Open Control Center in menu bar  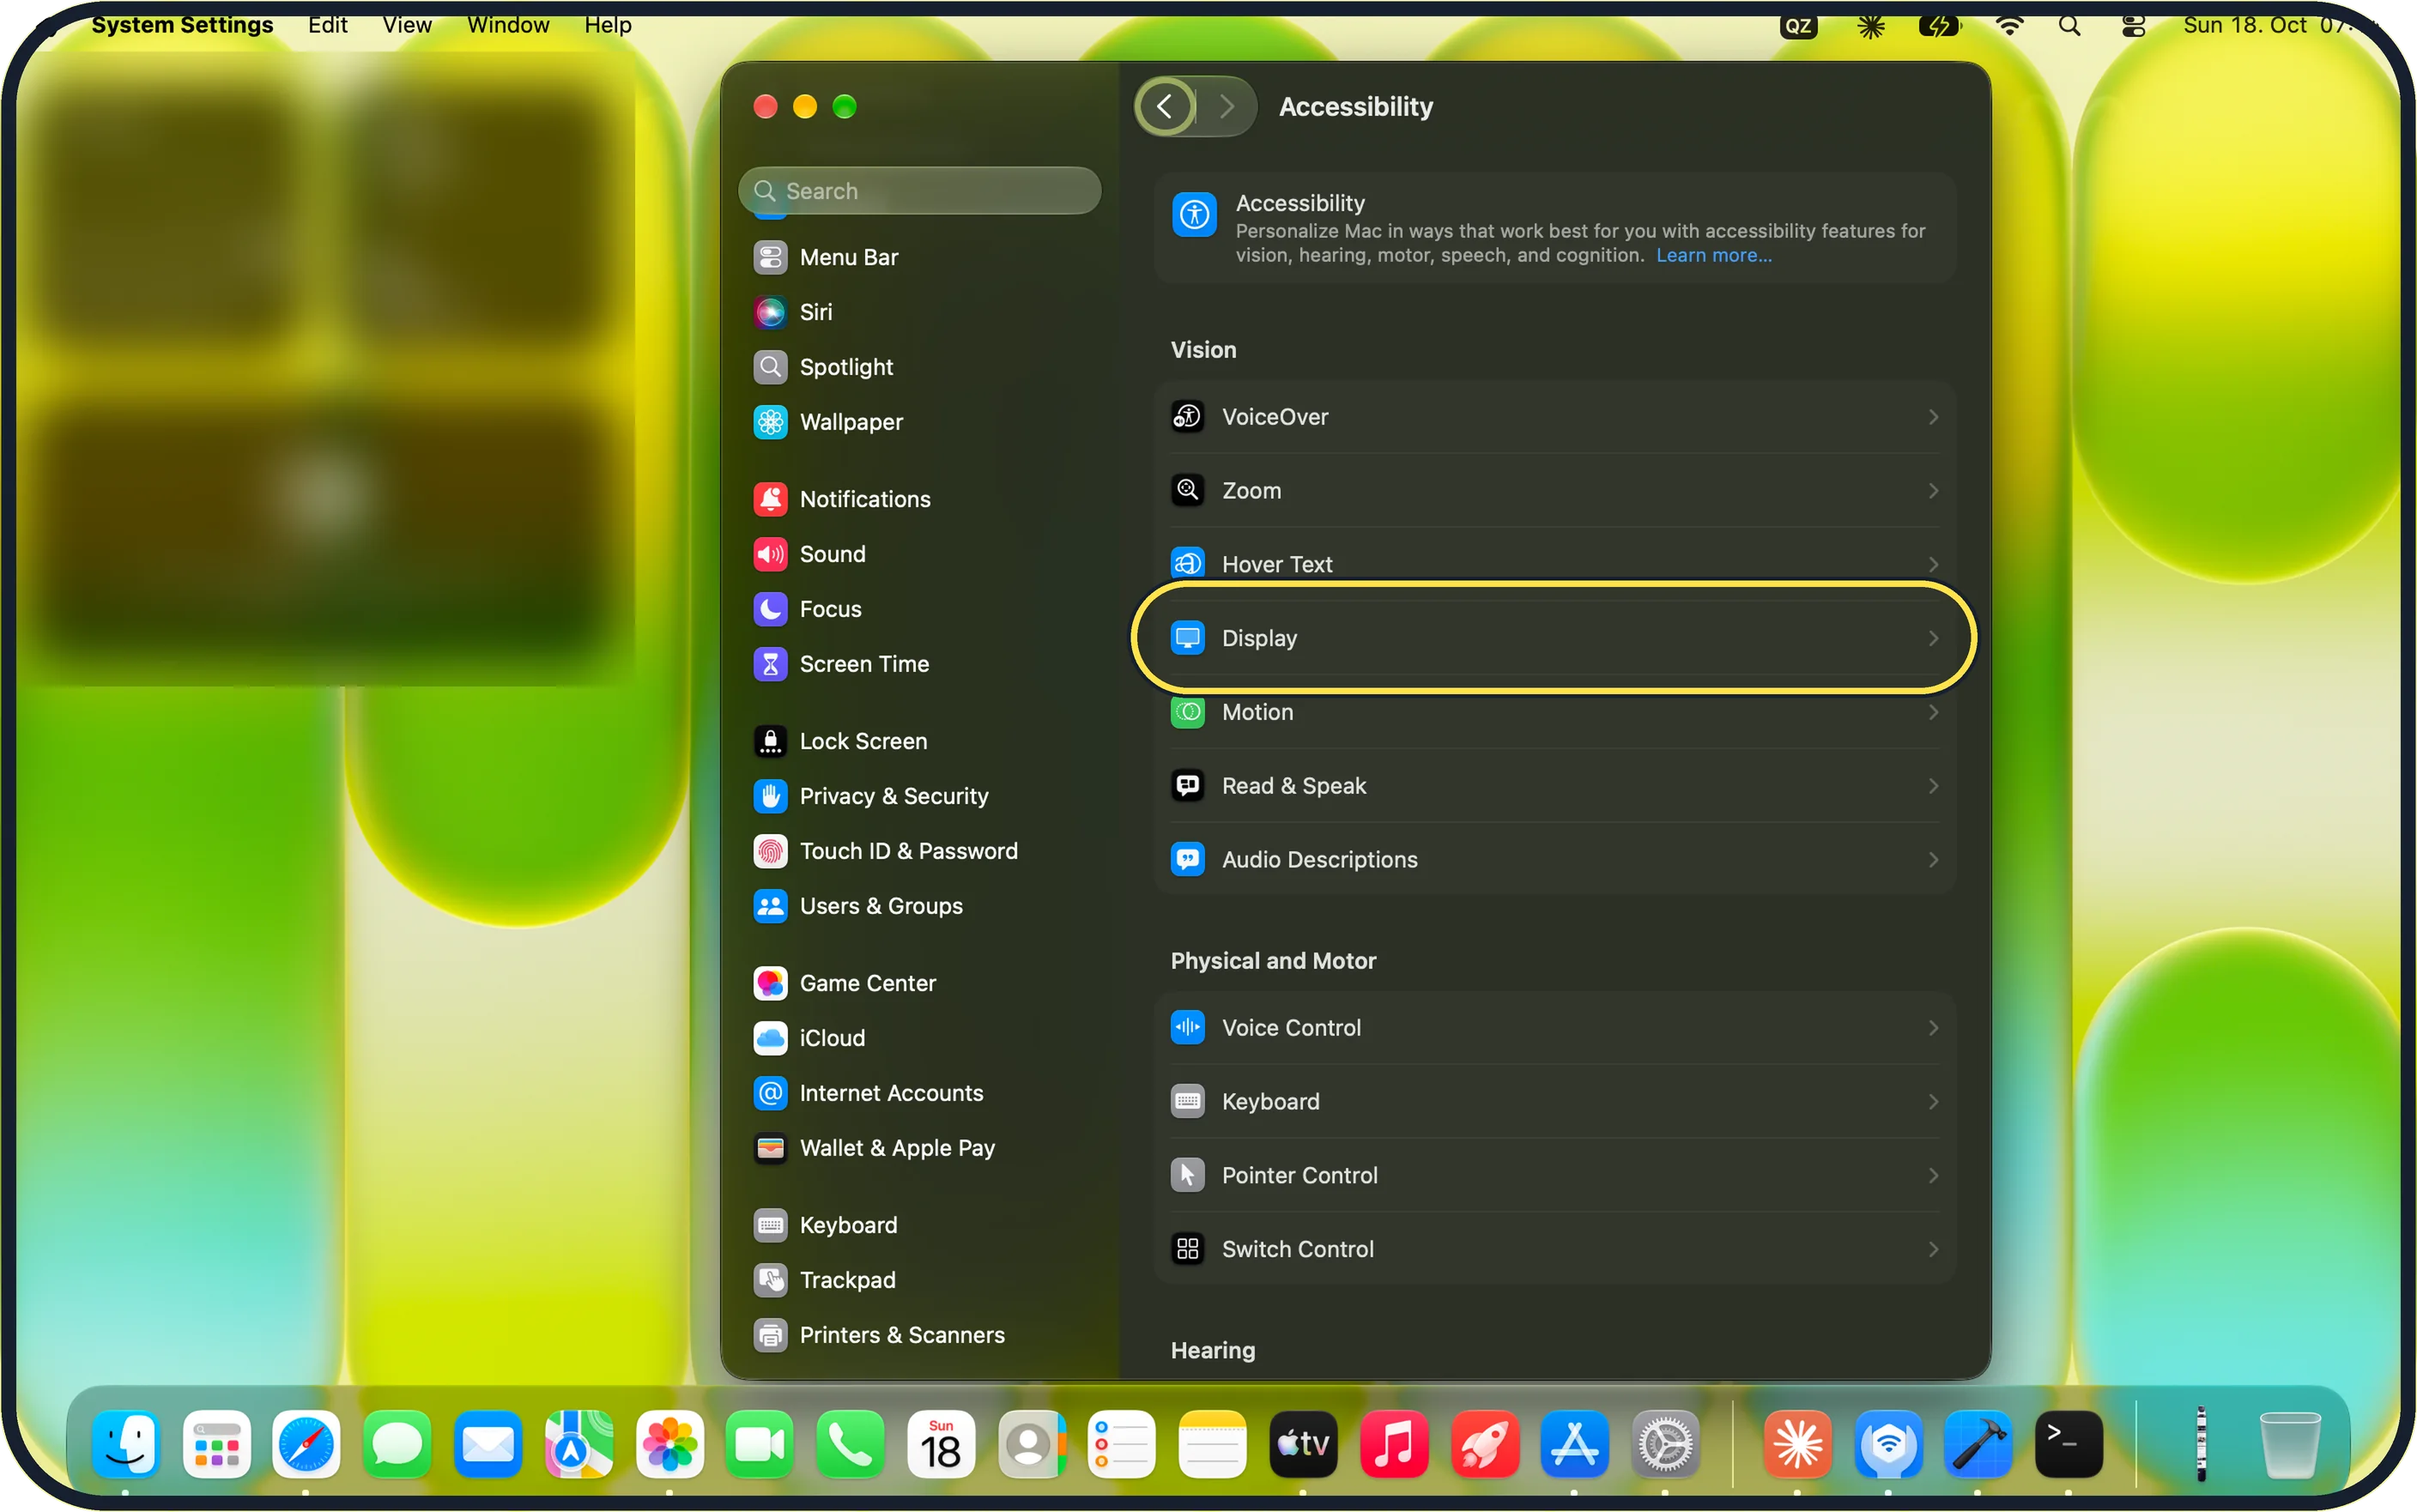pyautogui.click(x=2133, y=26)
